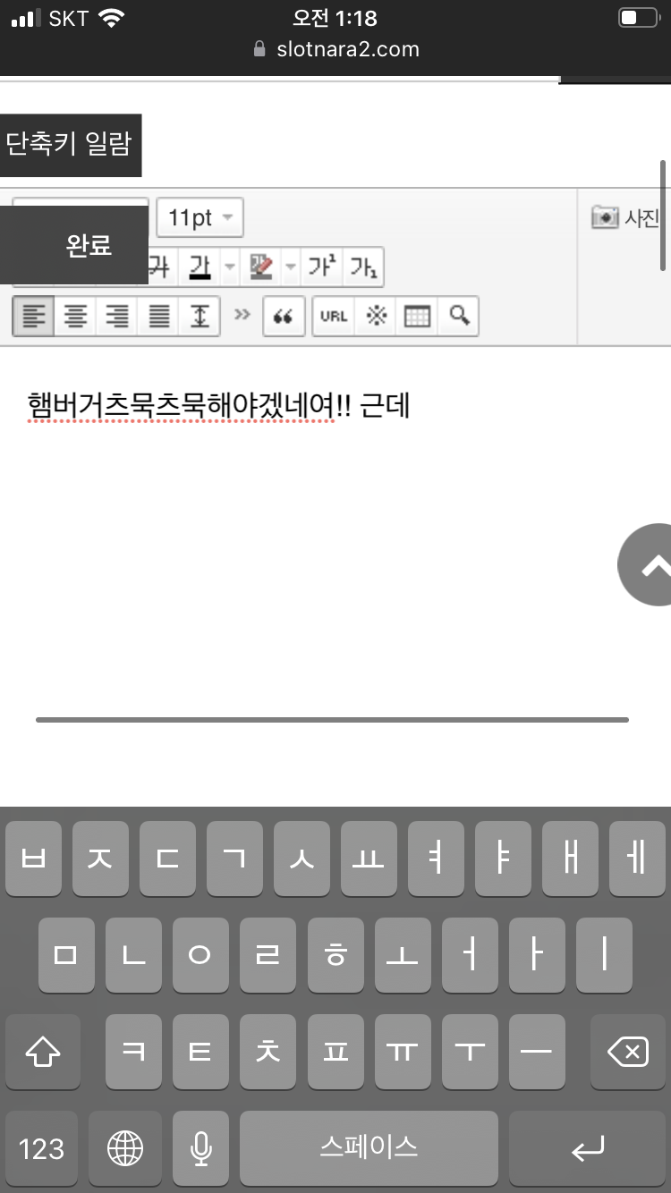Open line spacing option

(200, 317)
